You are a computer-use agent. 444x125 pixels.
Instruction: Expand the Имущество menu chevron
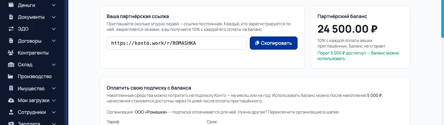[x=54, y=88]
